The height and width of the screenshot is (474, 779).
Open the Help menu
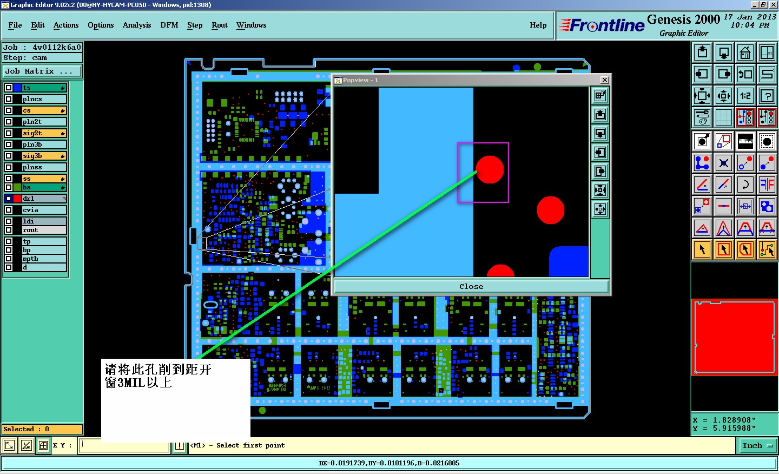pyautogui.click(x=538, y=25)
